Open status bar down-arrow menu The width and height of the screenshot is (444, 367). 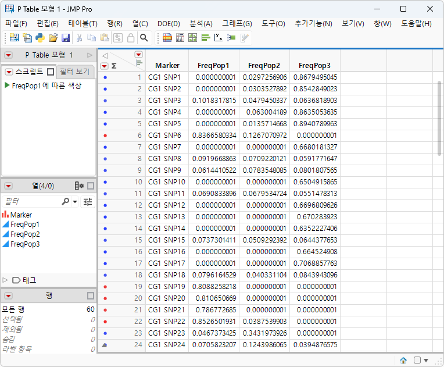pyautogui.click(x=426, y=361)
